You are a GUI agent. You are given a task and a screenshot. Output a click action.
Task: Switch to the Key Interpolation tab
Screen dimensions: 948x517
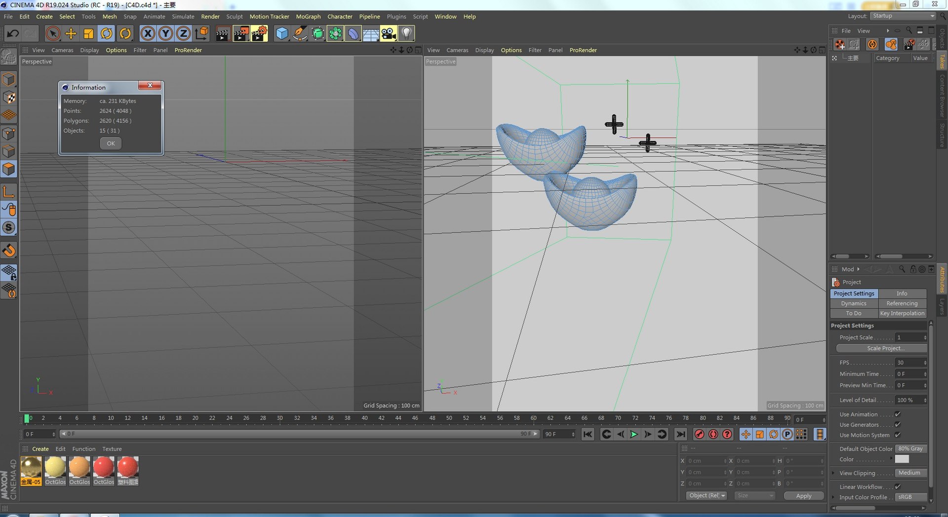[x=902, y=313]
